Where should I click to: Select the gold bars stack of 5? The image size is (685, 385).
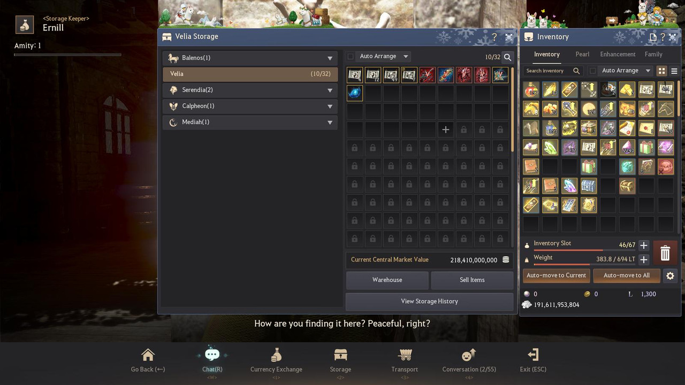tap(627, 90)
